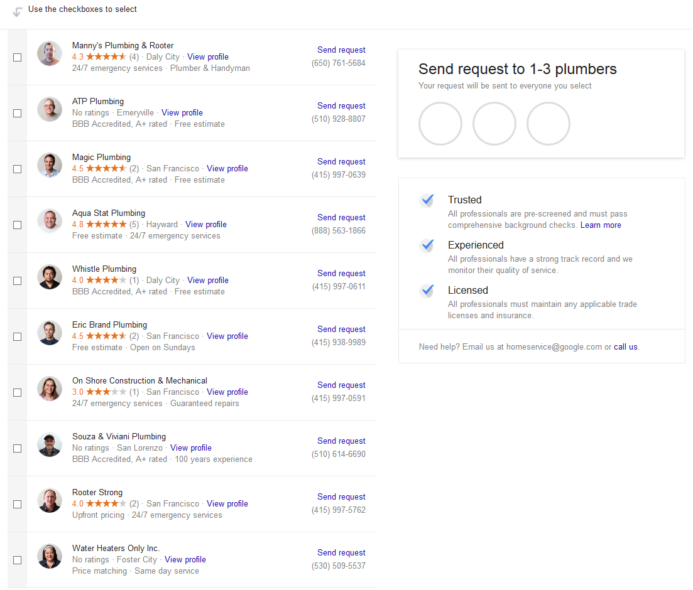This screenshot has width=693, height=590.
Task: Click the blue Trusted checkmark icon
Action: (427, 200)
